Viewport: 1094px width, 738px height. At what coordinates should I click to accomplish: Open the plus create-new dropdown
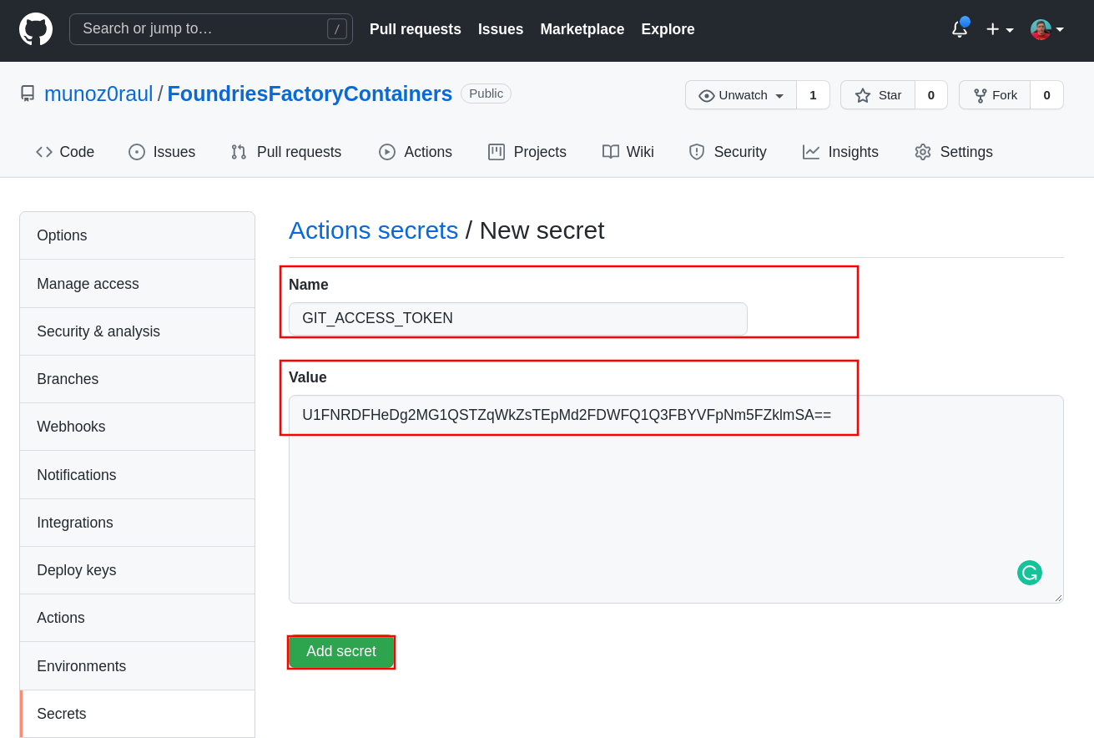click(x=999, y=29)
